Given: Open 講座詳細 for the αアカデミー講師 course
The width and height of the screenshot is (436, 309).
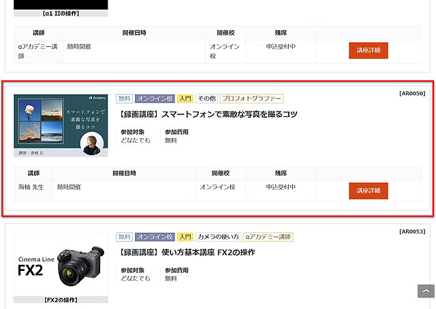Looking at the screenshot, I should [x=369, y=50].
